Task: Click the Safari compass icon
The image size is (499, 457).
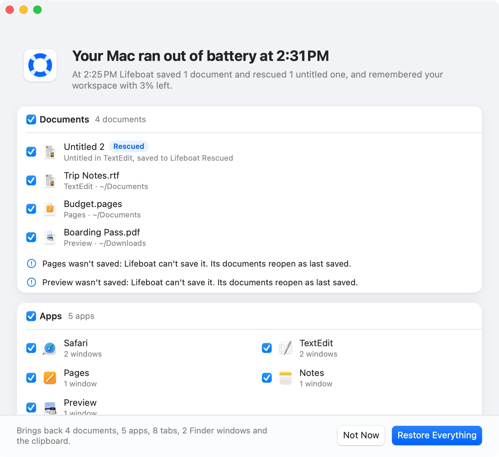Action: pos(50,348)
